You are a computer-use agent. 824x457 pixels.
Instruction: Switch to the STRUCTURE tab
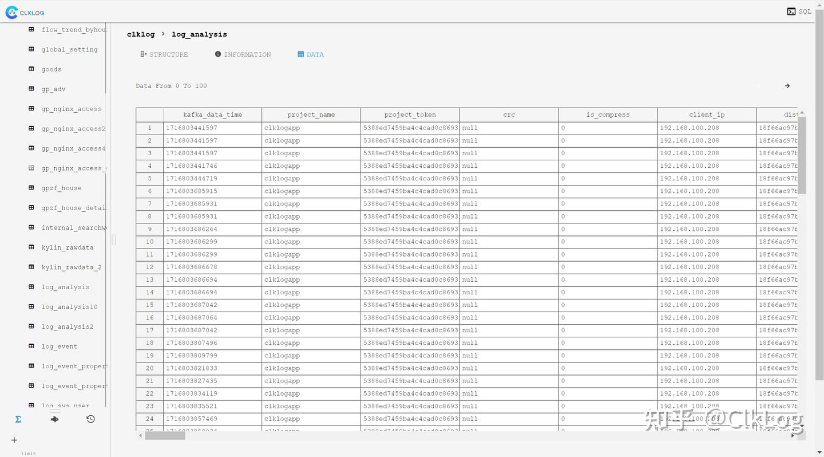(164, 54)
